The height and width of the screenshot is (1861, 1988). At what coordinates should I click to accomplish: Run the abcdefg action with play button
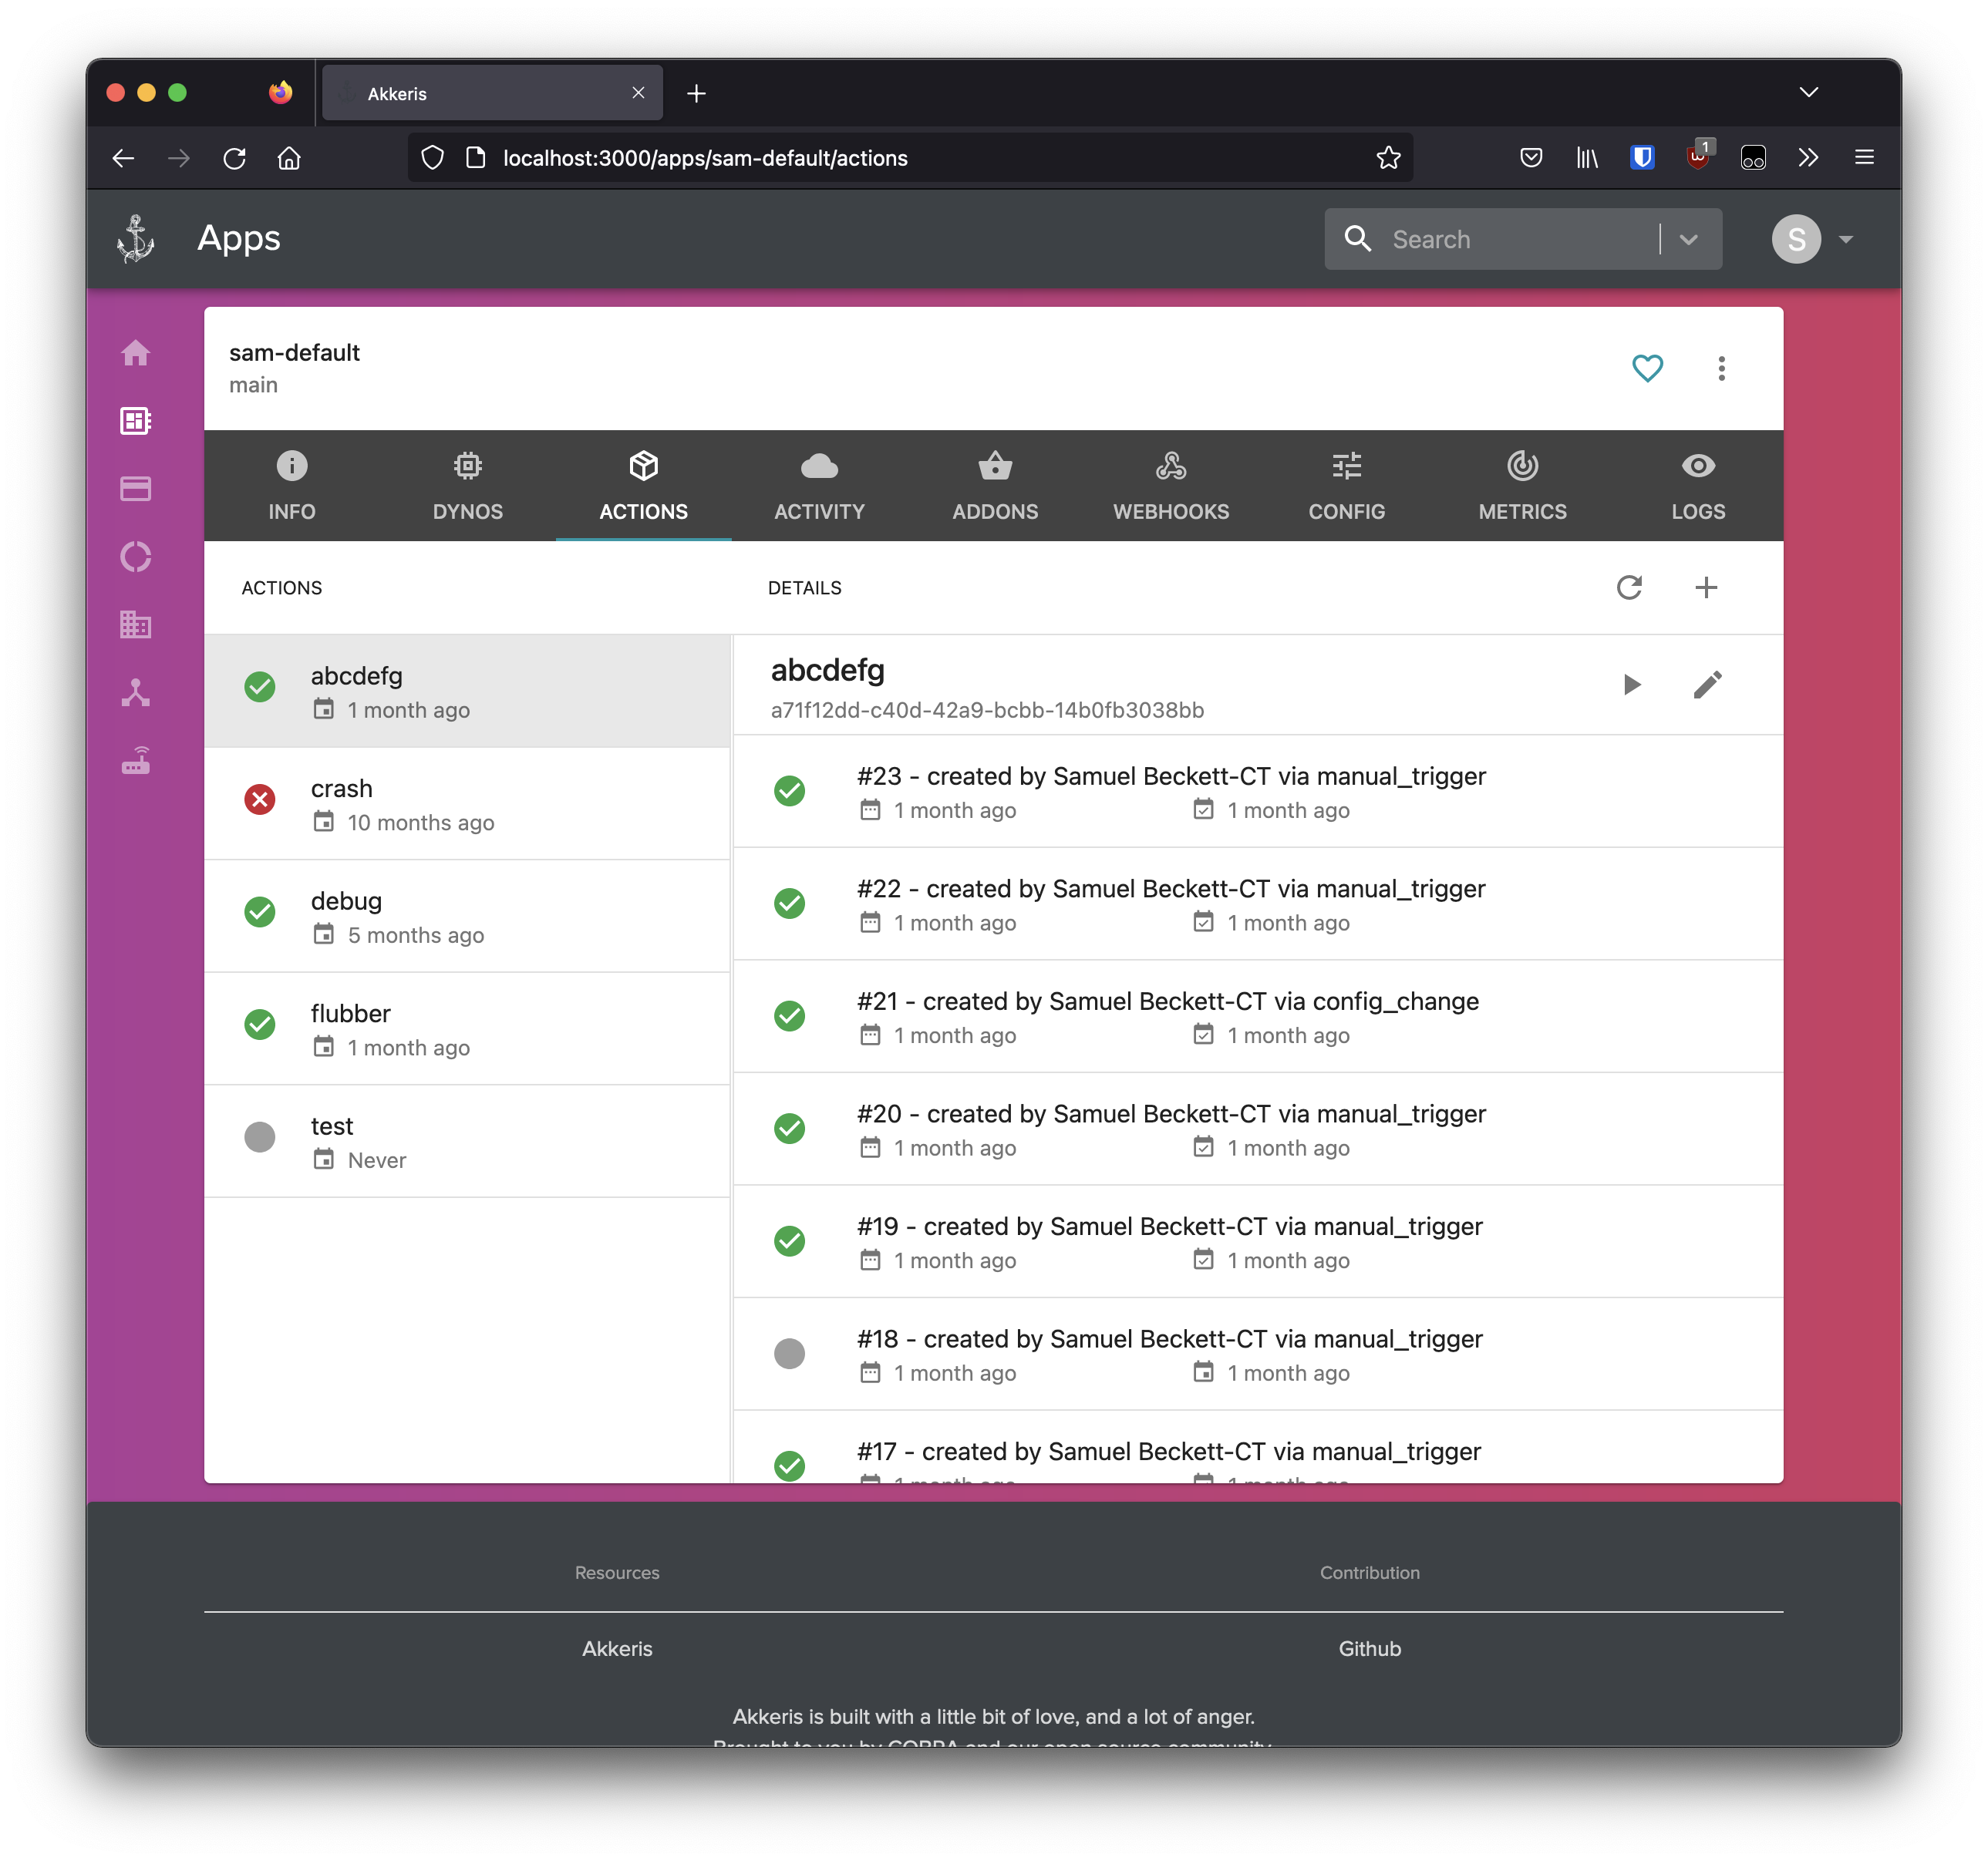pos(1631,685)
